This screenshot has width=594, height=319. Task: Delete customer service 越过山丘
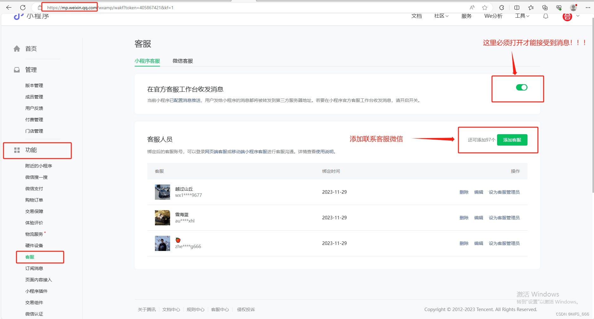pyautogui.click(x=464, y=192)
